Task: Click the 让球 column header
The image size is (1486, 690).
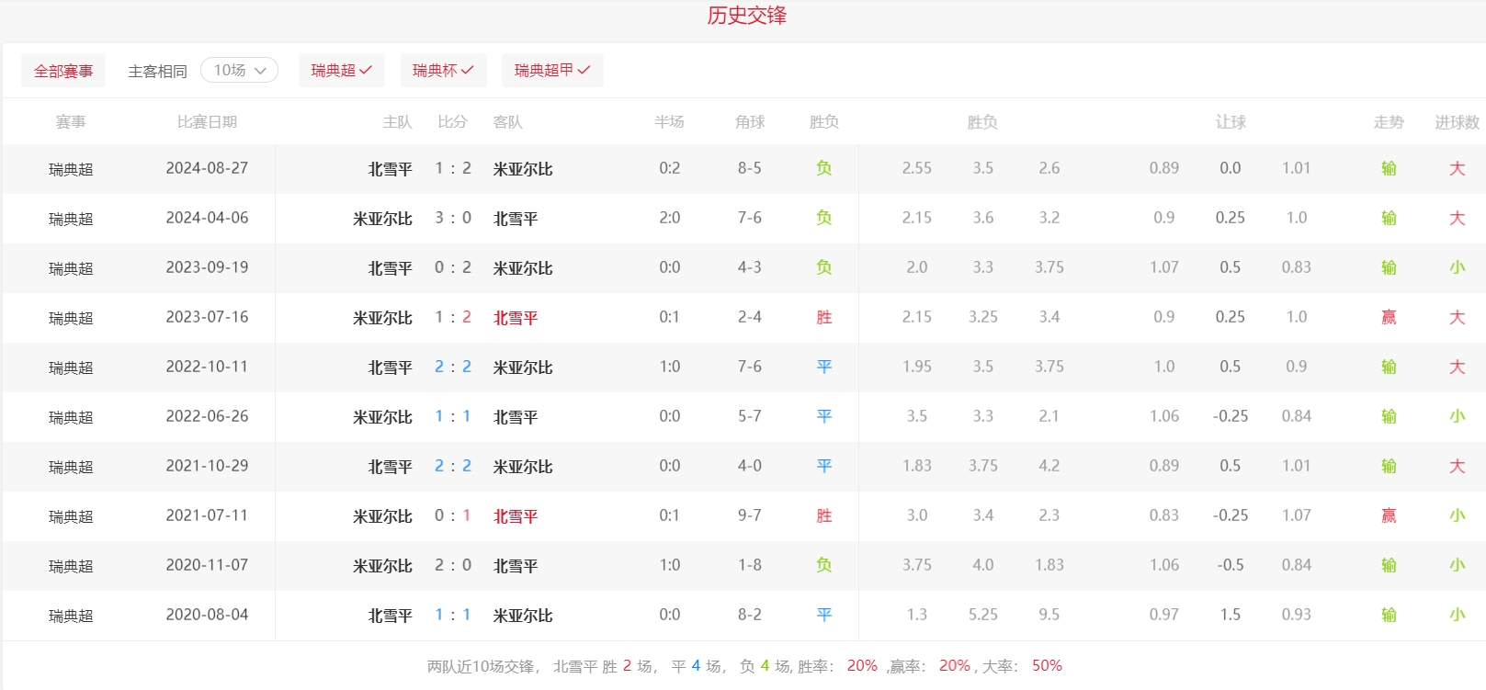Action: point(1230,122)
